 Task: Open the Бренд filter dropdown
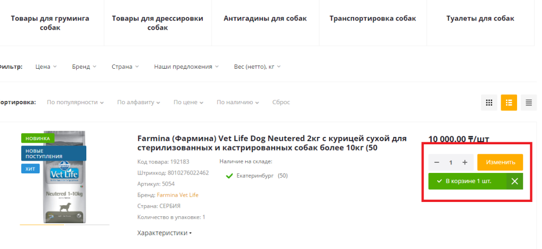tap(84, 67)
